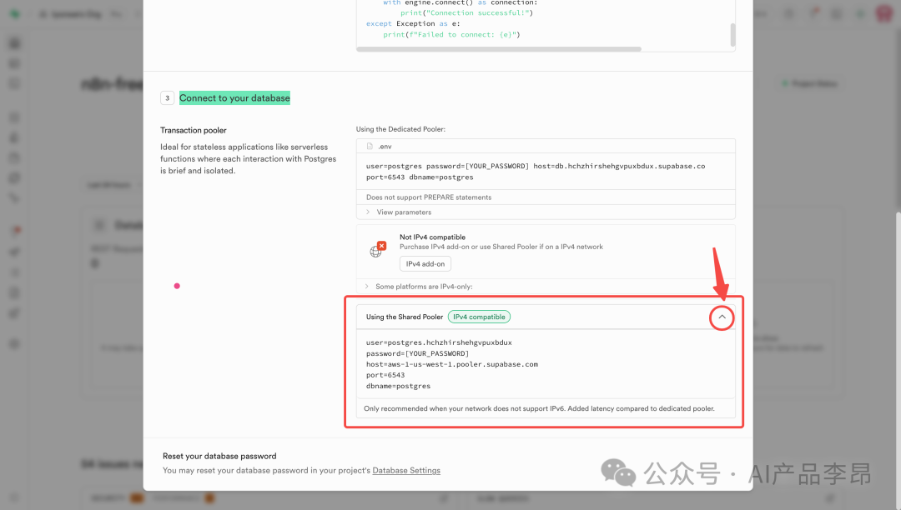Click the Reset your database password heading
This screenshot has height=510, width=901.
(219, 456)
